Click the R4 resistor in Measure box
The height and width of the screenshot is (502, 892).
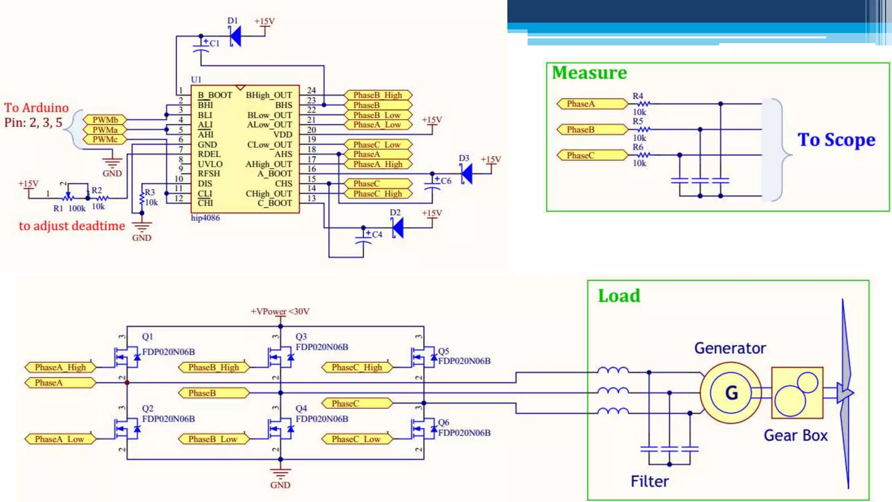pyautogui.click(x=643, y=104)
